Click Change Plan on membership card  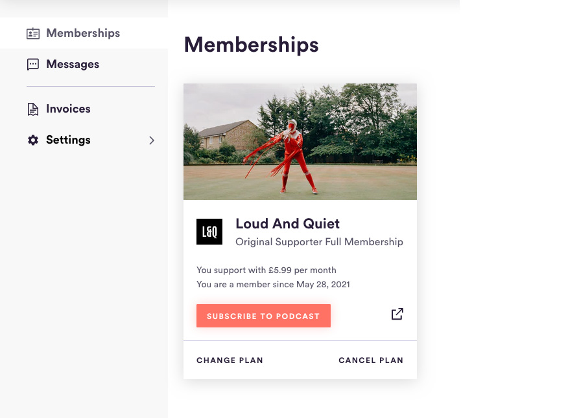[x=230, y=360]
